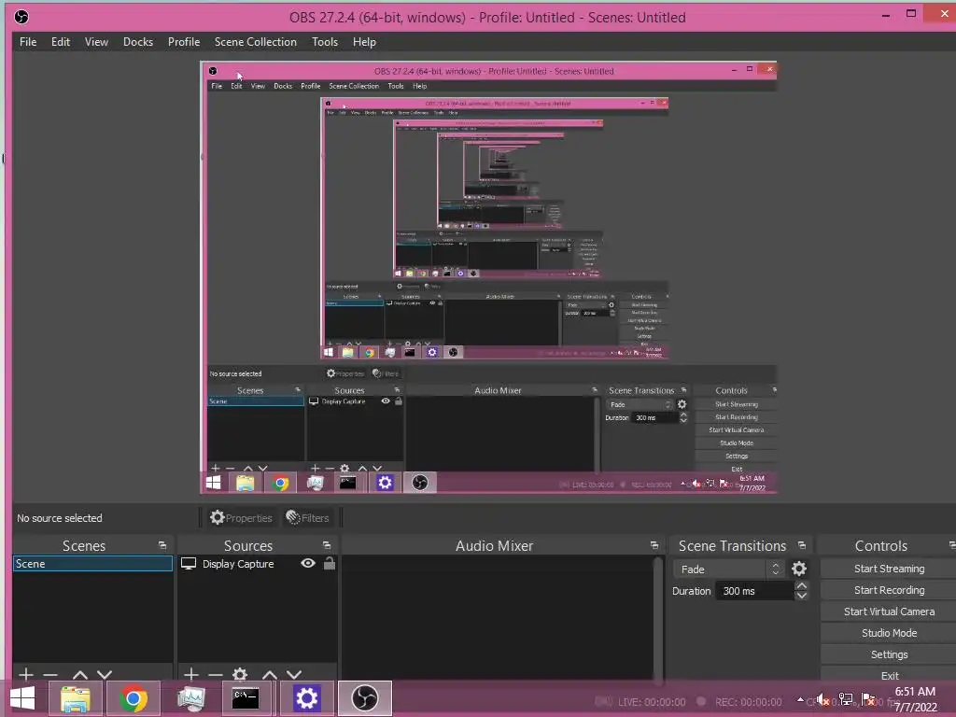Viewport: 956px width, 717px height.
Task: Click the network tray icon
Action: 846,699
